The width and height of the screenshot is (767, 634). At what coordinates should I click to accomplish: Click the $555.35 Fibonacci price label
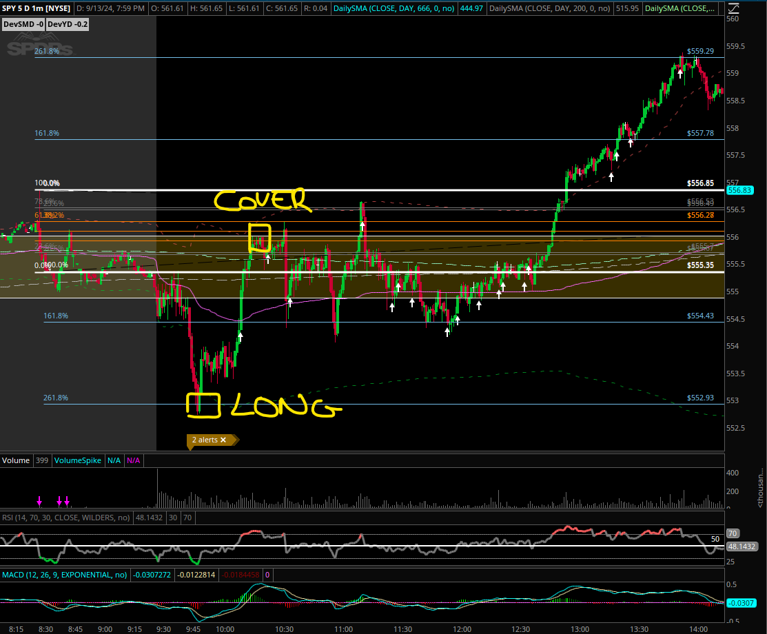click(700, 265)
